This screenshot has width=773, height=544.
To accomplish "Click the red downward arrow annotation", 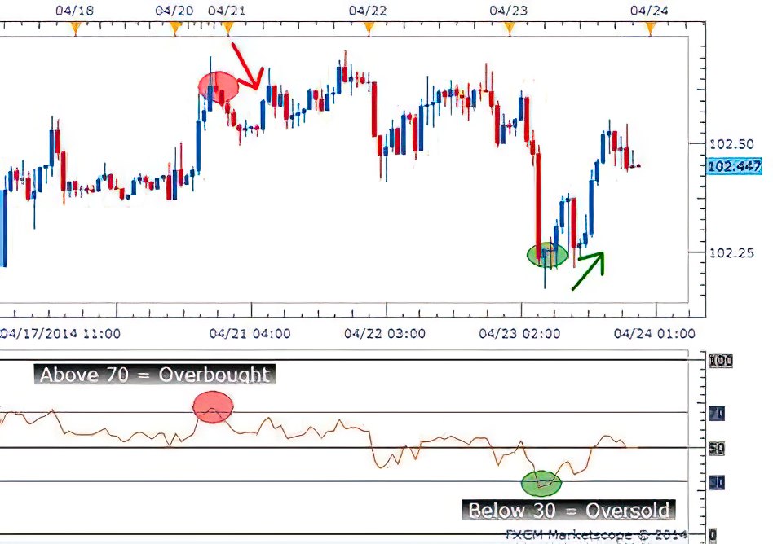I will (x=246, y=67).
